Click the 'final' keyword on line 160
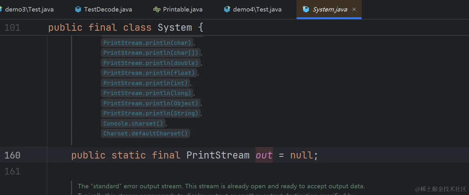Viewport: 469px width, 195px height. 166,155
